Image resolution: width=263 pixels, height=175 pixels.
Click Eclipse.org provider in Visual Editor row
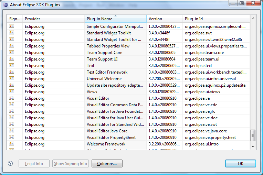tap(34, 98)
